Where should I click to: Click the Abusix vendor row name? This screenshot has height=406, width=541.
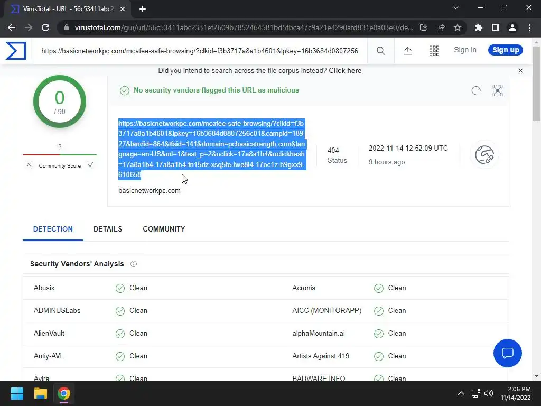[44, 288]
